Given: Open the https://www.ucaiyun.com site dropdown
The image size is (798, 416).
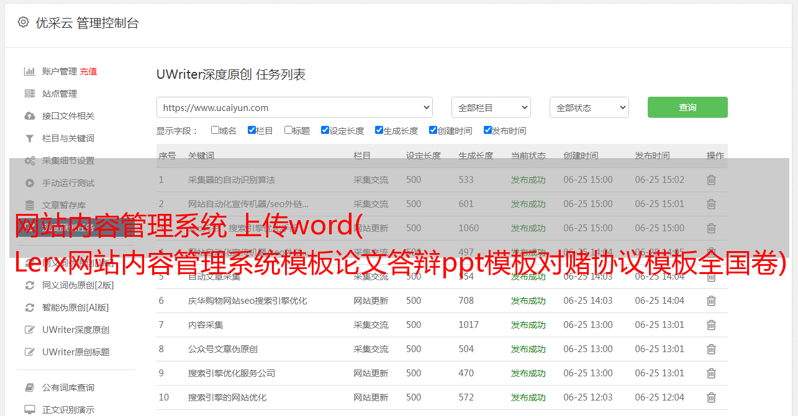Looking at the screenshot, I should [294, 107].
